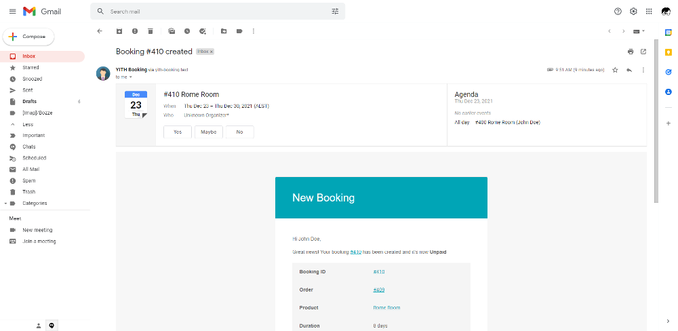Open input tools dropdown

tap(639, 31)
